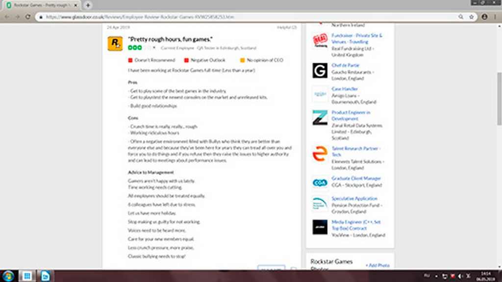This screenshot has height=282, width=502.
Task: Open the grid app icon in taskbar
Action: (x=27, y=276)
